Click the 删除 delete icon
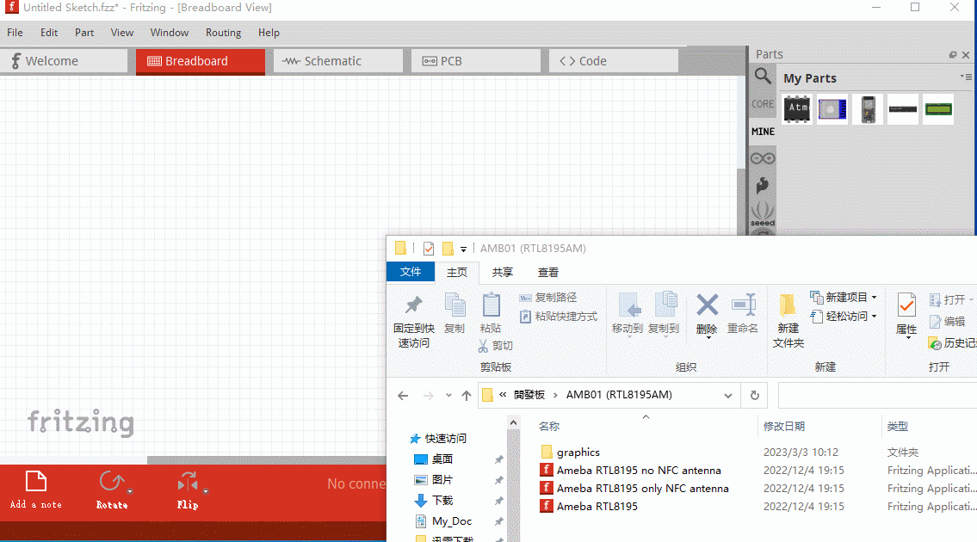 click(x=707, y=305)
